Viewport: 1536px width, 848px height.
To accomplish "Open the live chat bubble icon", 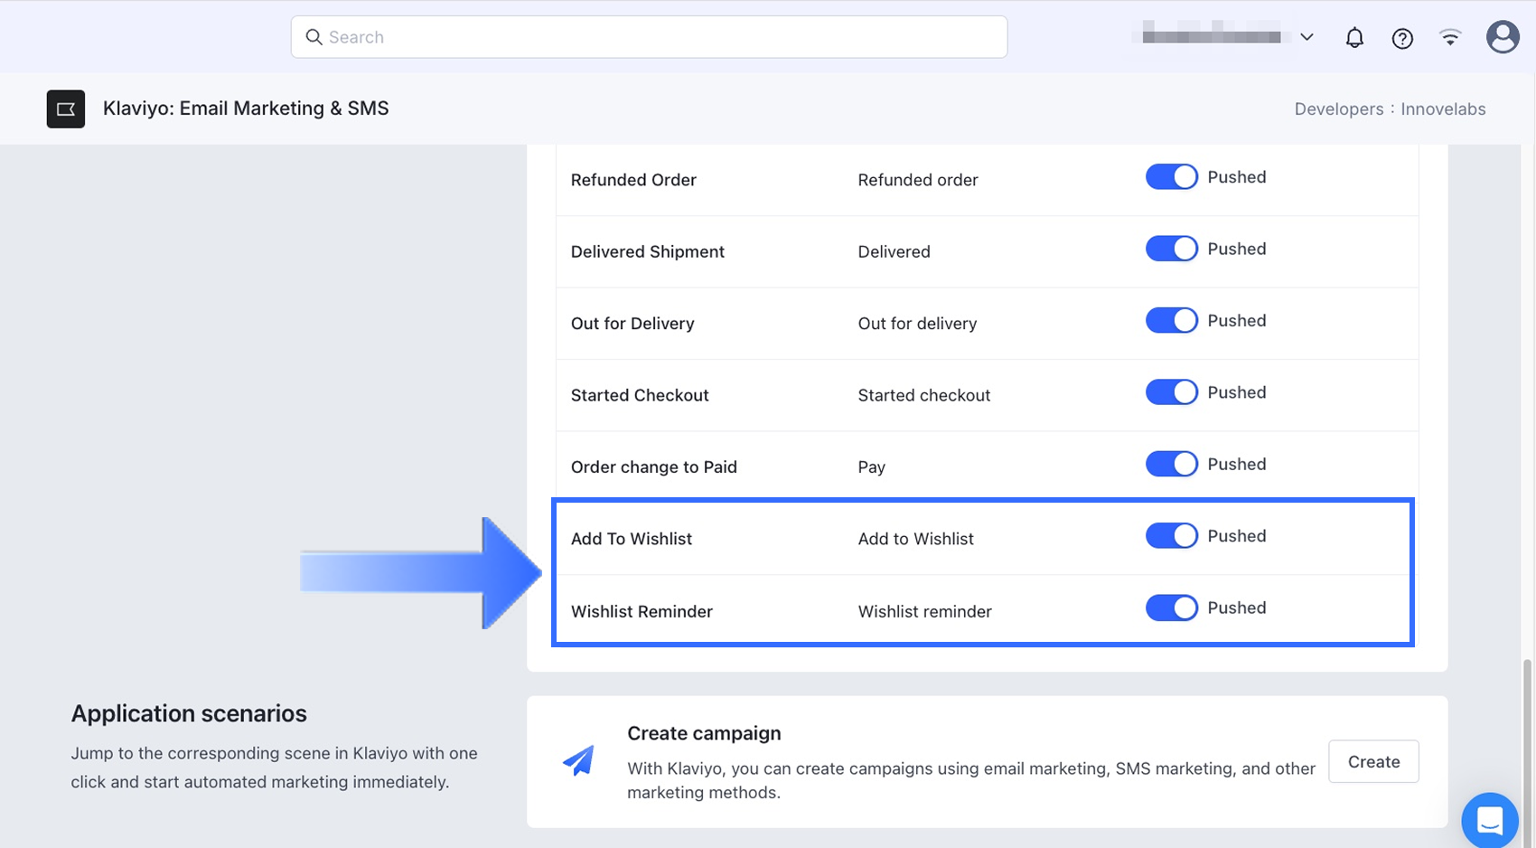I will point(1489,820).
